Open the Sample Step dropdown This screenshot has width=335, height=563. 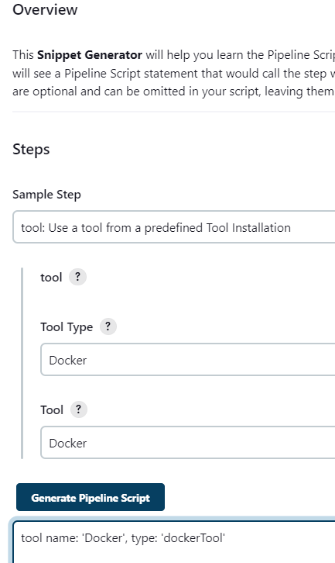point(174,227)
